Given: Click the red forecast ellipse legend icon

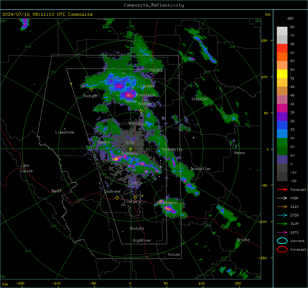Looking at the screenshot, I should pos(282,249).
